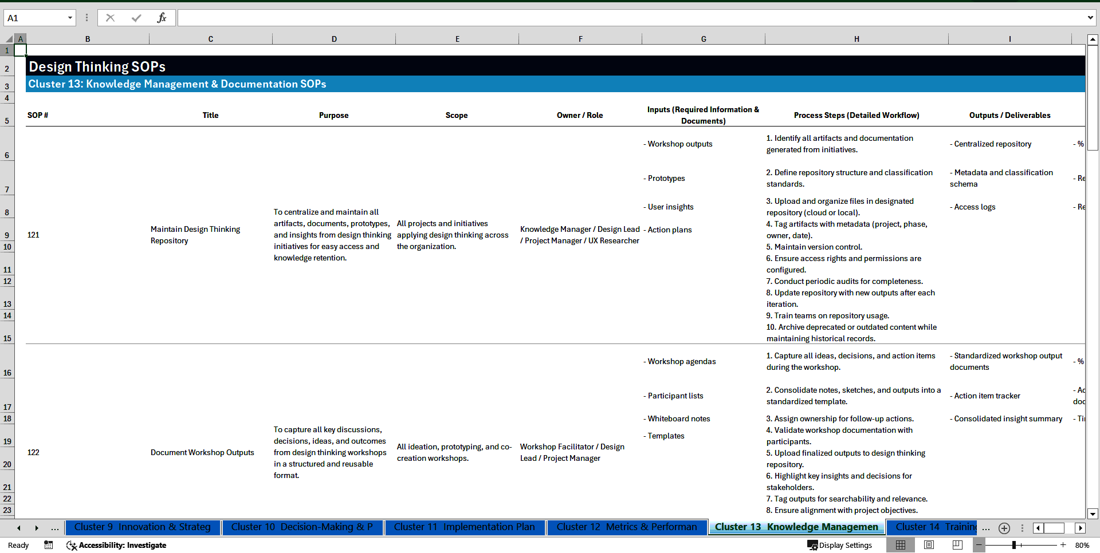Open Page Break Preview via its status bar icon
The height and width of the screenshot is (553, 1100).
point(956,545)
